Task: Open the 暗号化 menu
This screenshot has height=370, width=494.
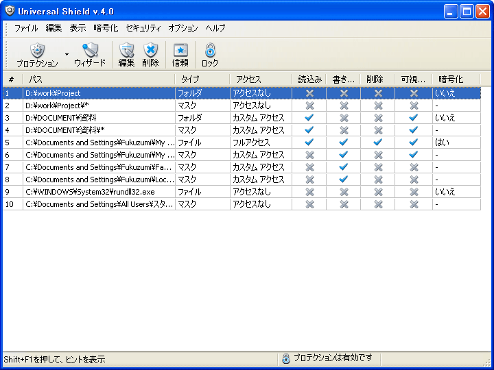Action: click(106, 28)
